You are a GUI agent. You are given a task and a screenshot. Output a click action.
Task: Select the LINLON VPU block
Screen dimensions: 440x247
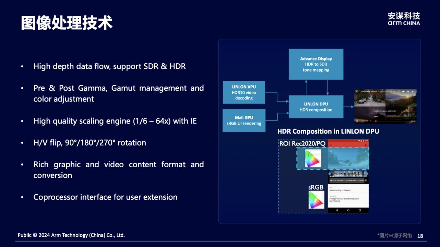click(x=244, y=92)
